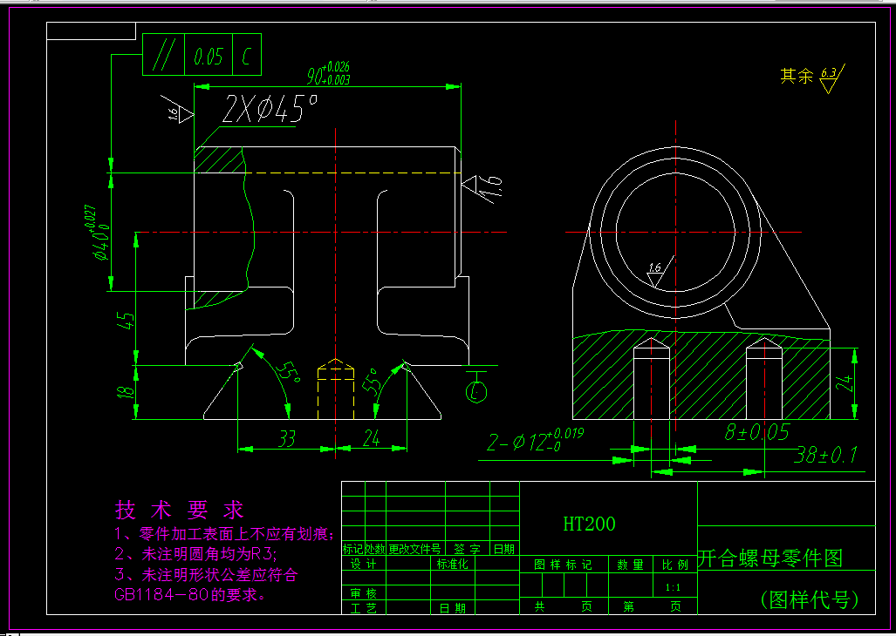Click the 其余 6.3 roughness symbol
This screenshot has width=896, height=636.
tap(811, 76)
